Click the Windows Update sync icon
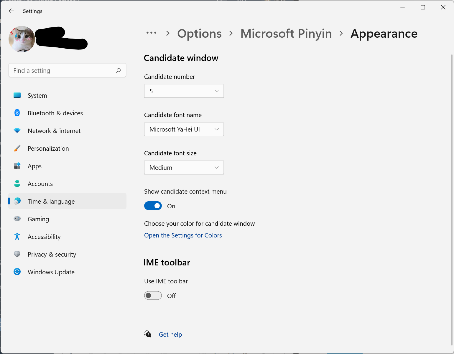454x354 pixels. (x=17, y=272)
